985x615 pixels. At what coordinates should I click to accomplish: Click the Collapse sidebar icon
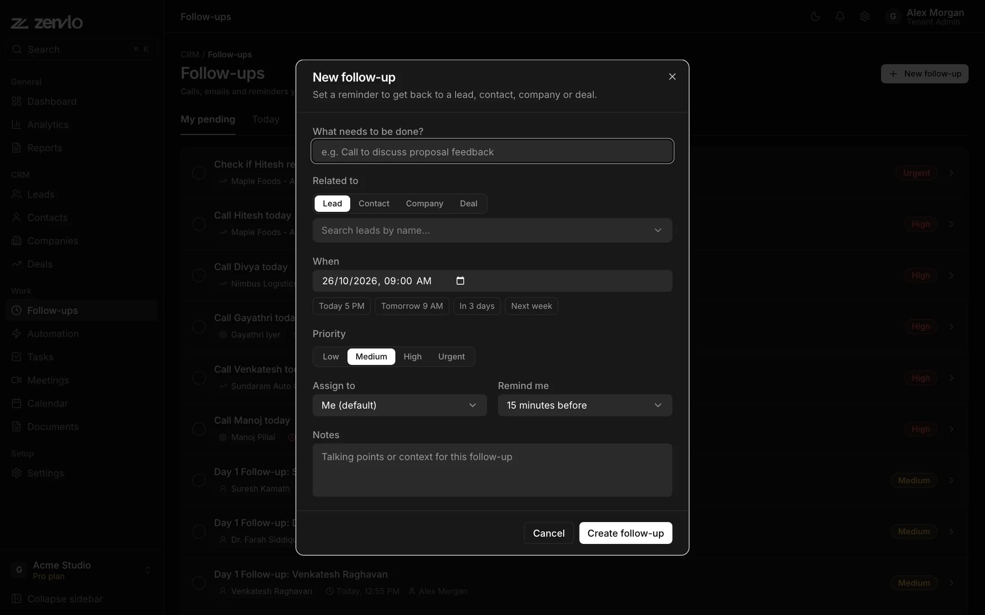click(x=16, y=599)
